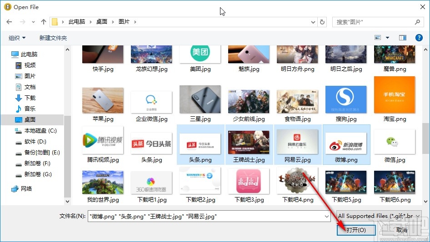Expand the 文件名 history dropdown
The height and width of the screenshot is (242, 430).
(327, 217)
